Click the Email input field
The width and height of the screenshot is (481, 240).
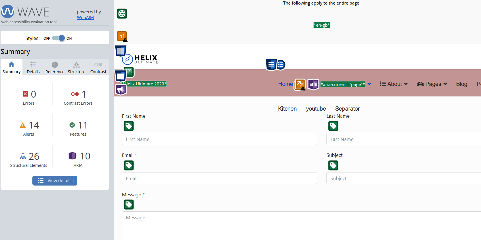coord(219,178)
